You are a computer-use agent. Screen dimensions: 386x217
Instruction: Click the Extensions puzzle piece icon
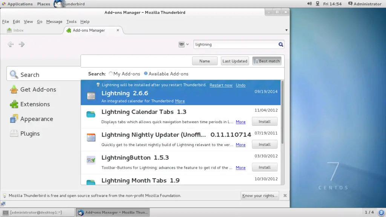pyautogui.click(x=14, y=104)
